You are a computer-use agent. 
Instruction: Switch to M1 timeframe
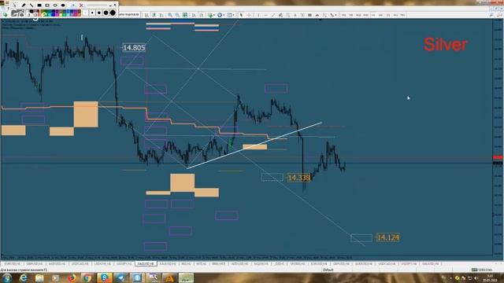point(343,15)
